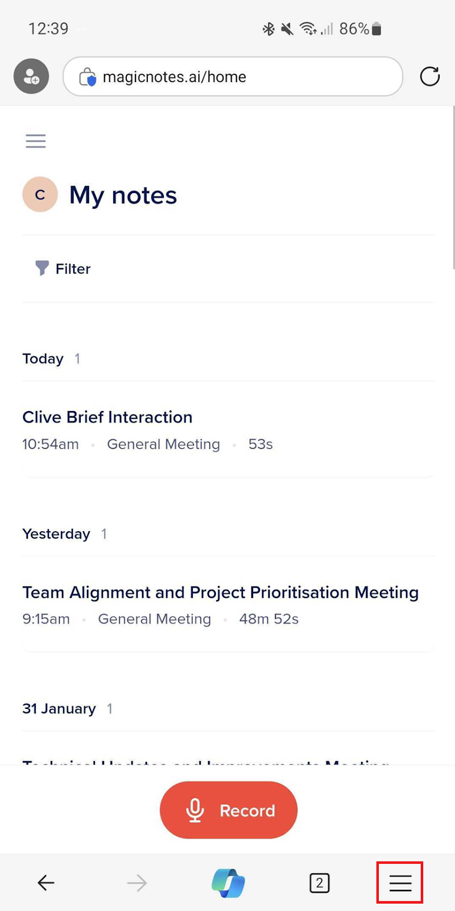Go back using the browser back arrow
The width and height of the screenshot is (455, 911).
45,883
